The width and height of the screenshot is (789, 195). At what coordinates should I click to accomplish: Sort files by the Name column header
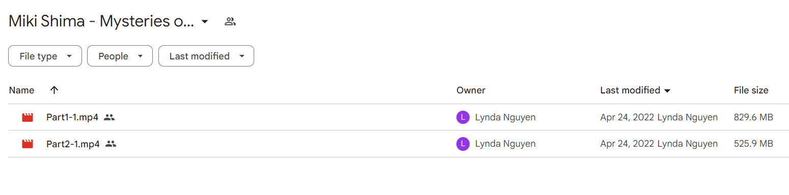click(21, 90)
